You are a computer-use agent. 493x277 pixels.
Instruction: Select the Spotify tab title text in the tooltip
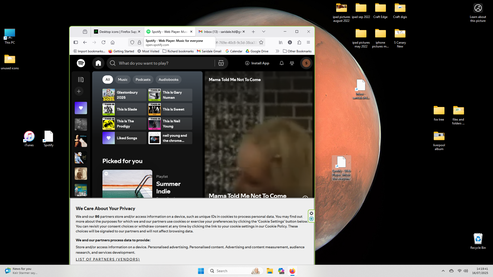click(x=174, y=41)
